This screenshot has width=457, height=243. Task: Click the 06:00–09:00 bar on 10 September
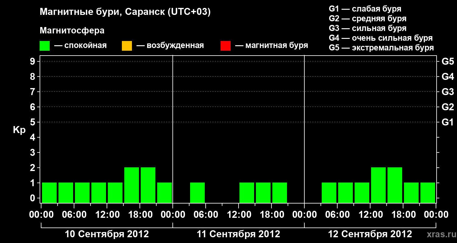coord(82,193)
